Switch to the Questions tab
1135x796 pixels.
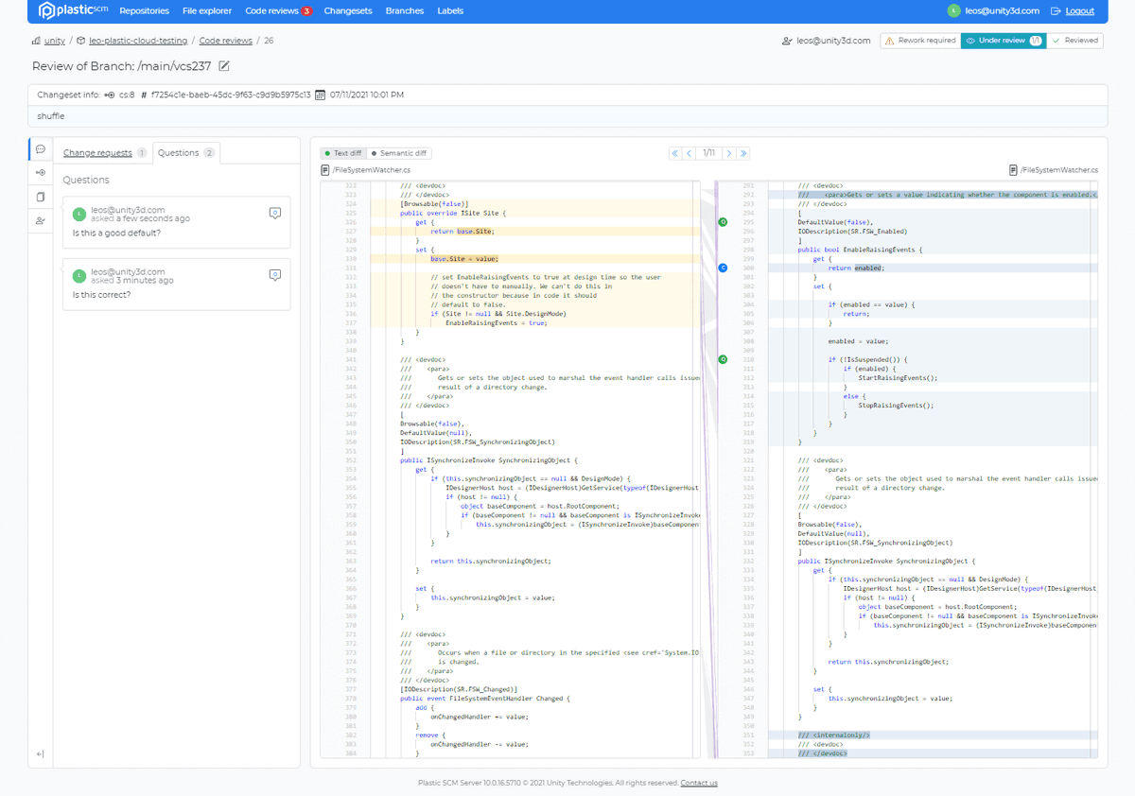[186, 152]
